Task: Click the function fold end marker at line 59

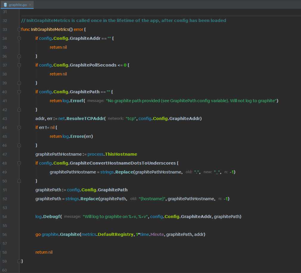Action: (19, 261)
